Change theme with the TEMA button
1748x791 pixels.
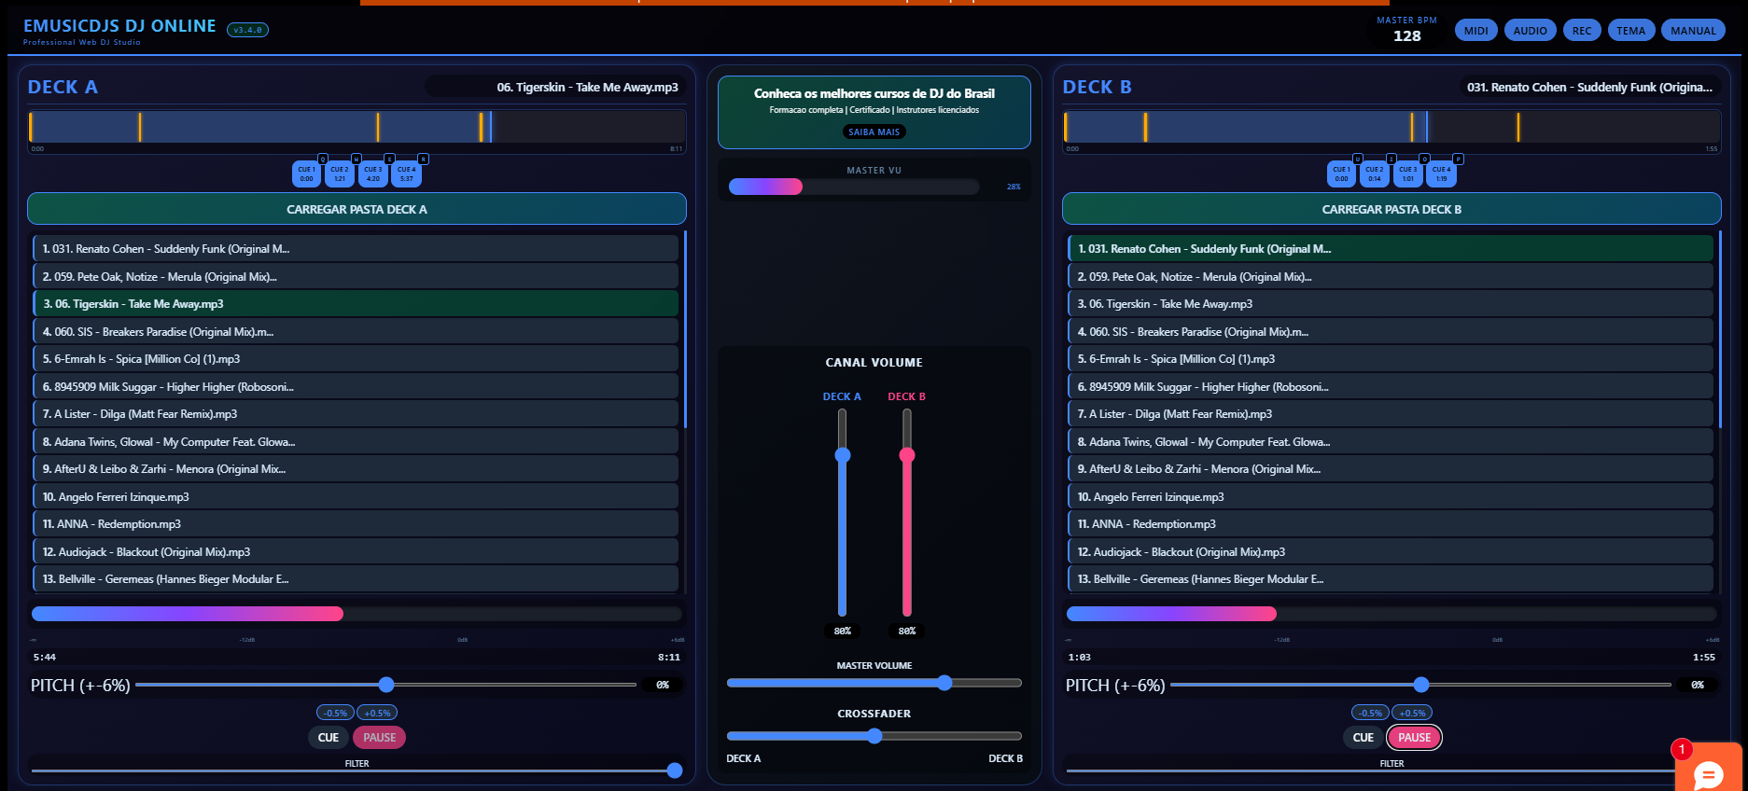[1631, 31]
